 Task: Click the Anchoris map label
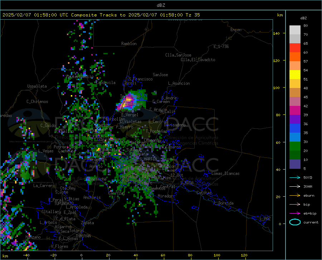coord(92,197)
